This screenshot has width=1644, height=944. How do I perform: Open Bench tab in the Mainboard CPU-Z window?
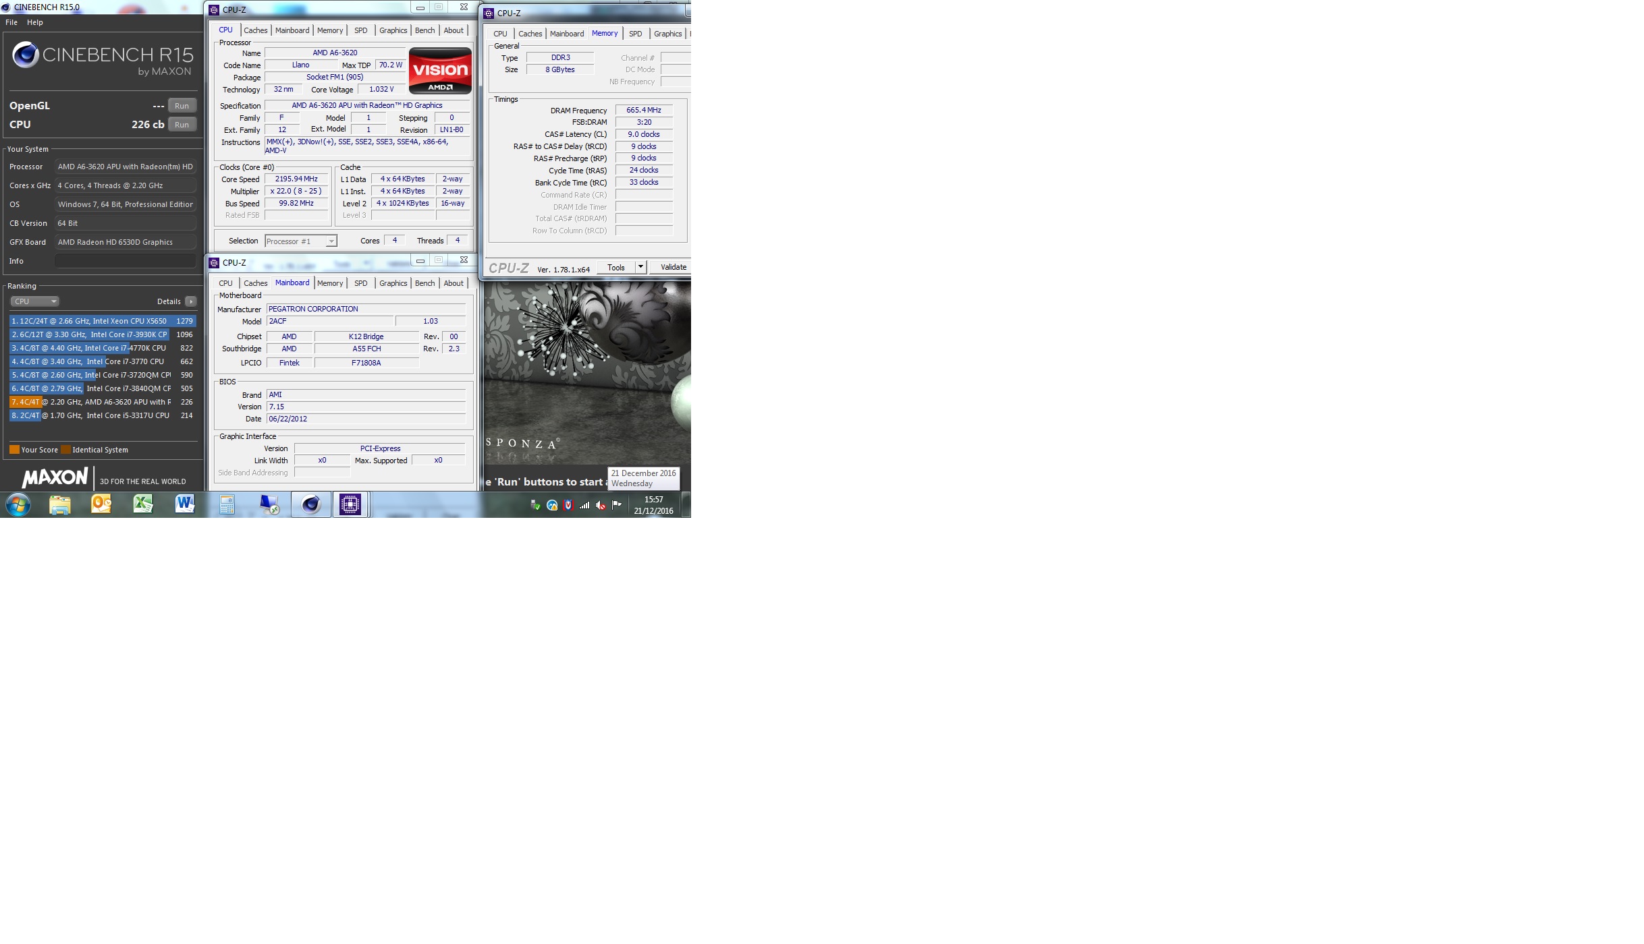pos(424,283)
